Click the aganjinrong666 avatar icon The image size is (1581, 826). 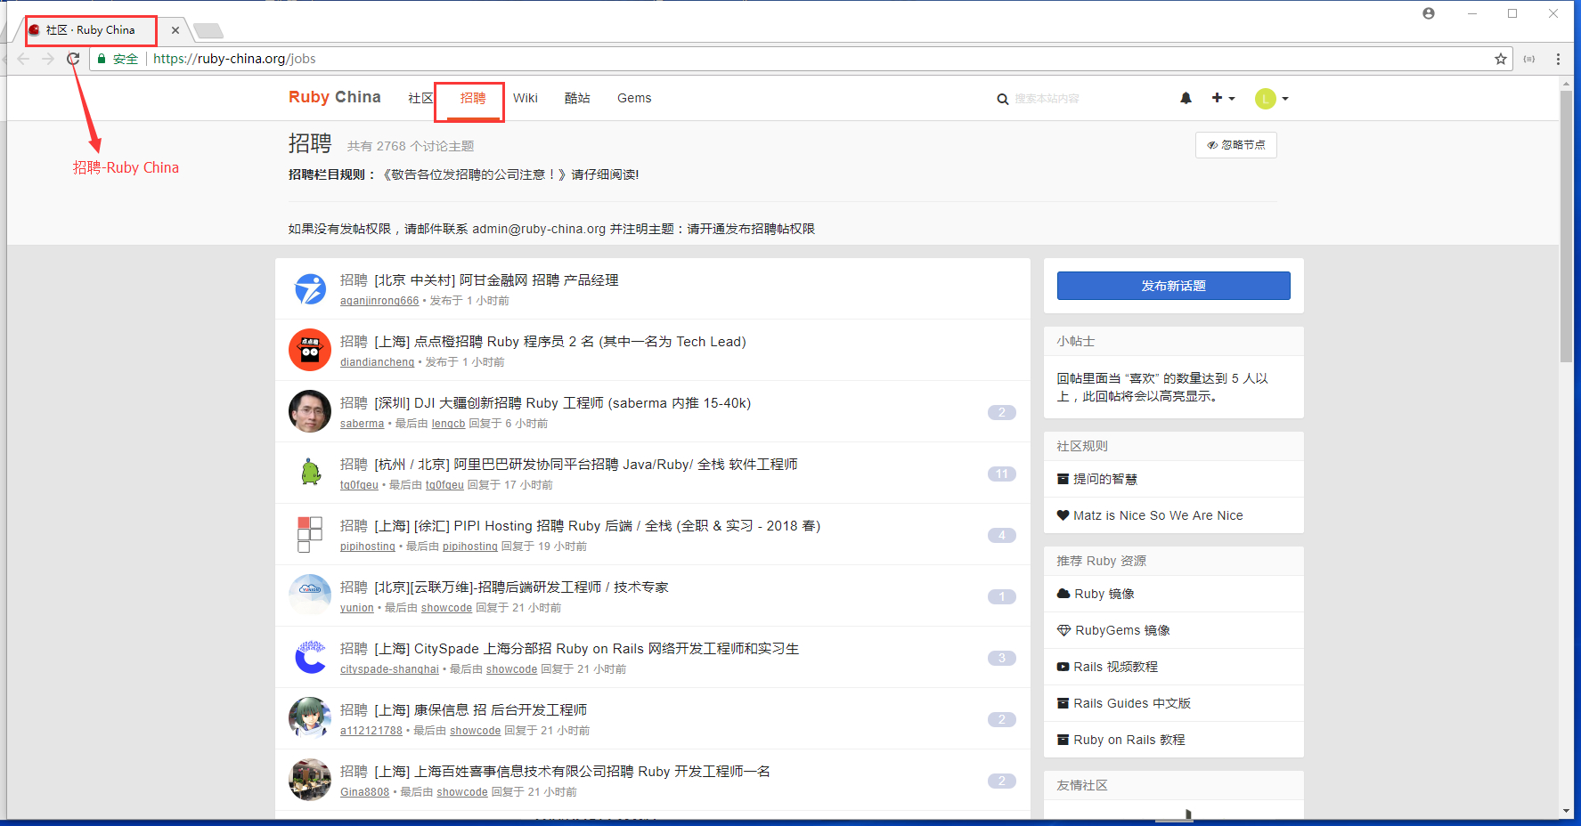pos(310,289)
